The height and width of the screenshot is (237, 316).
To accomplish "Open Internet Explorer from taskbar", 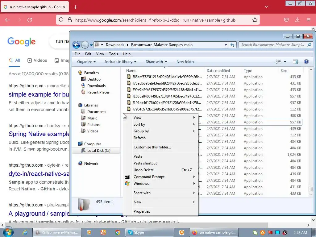I will 25,232.
